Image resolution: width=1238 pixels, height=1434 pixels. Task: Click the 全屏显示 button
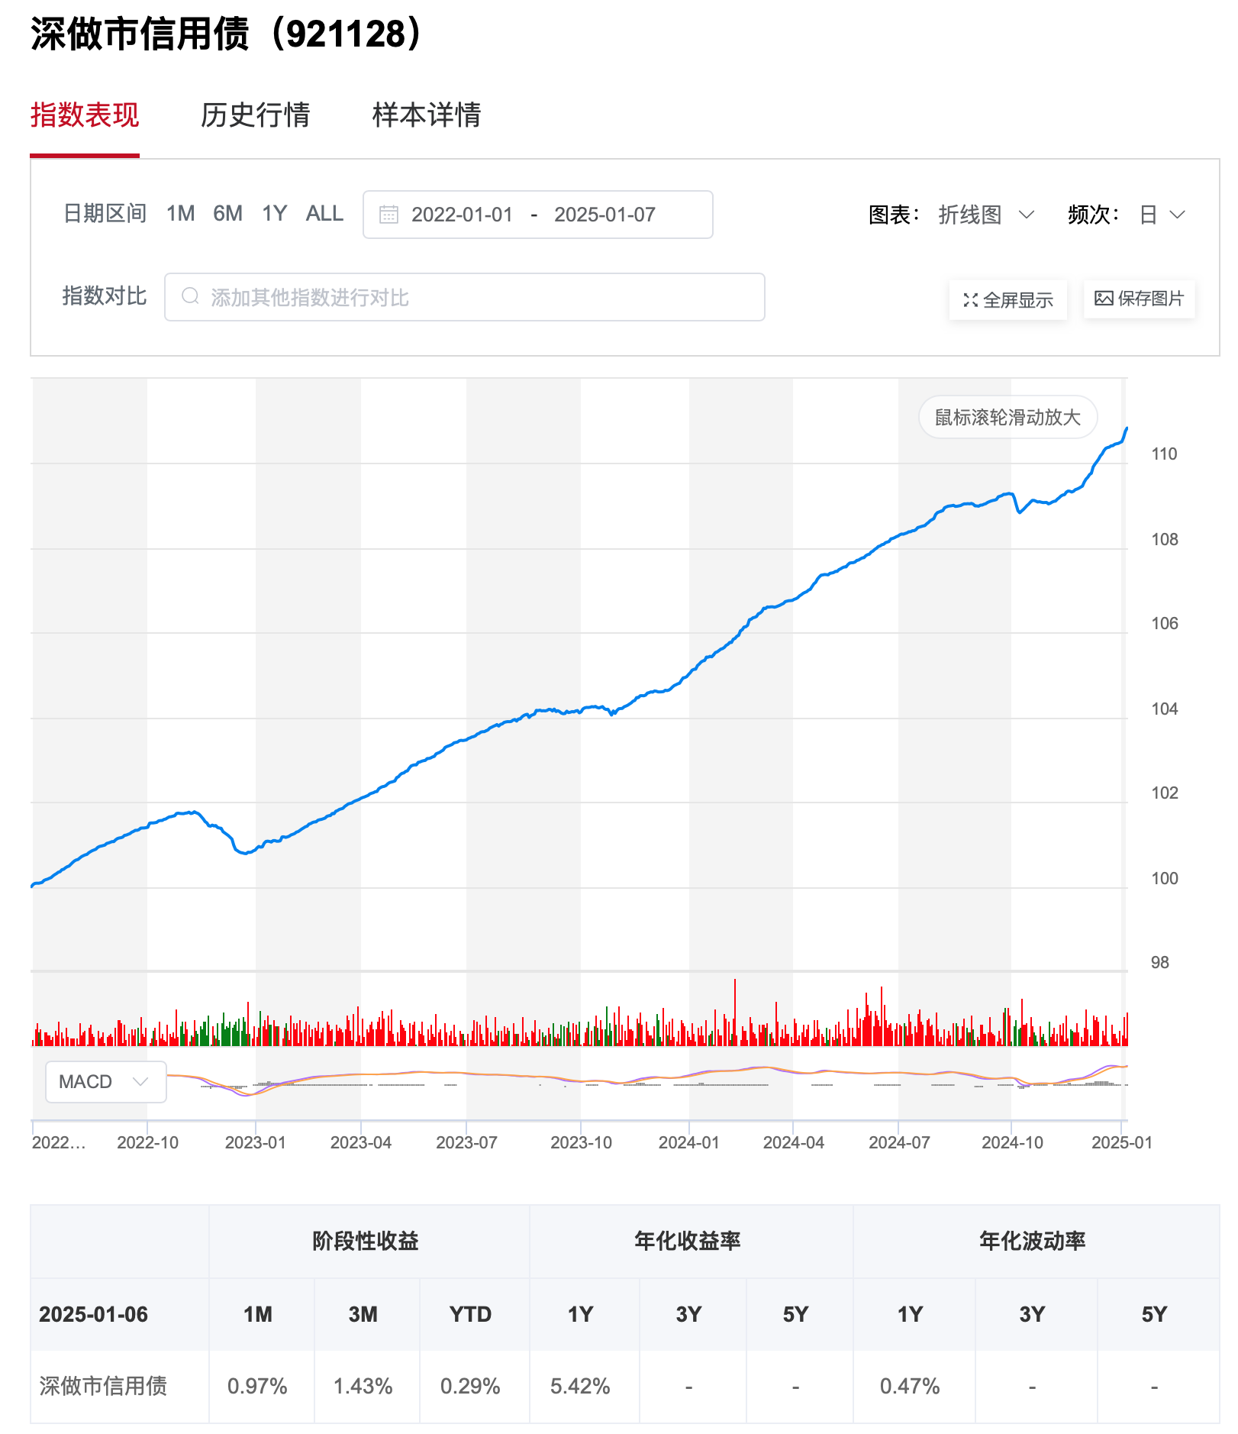point(1008,300)
